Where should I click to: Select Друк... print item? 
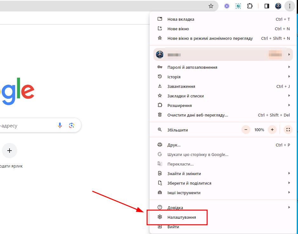point(224,145)
